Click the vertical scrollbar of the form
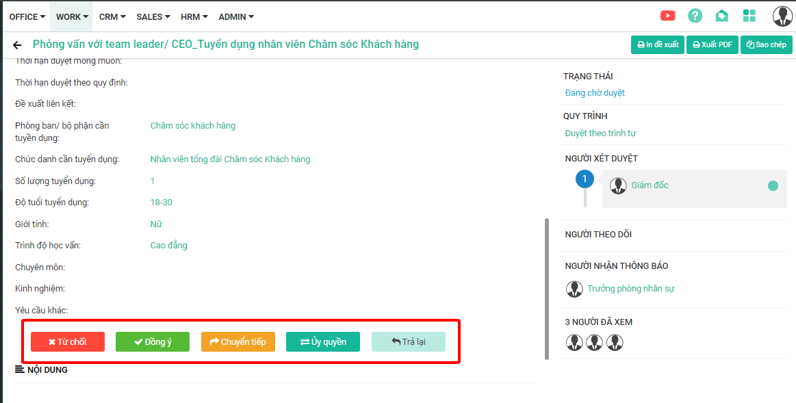 pyautogui.click(x=546, y=287)
